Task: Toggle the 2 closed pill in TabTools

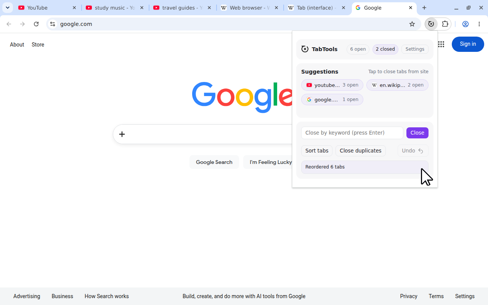Action: [385, 49]
